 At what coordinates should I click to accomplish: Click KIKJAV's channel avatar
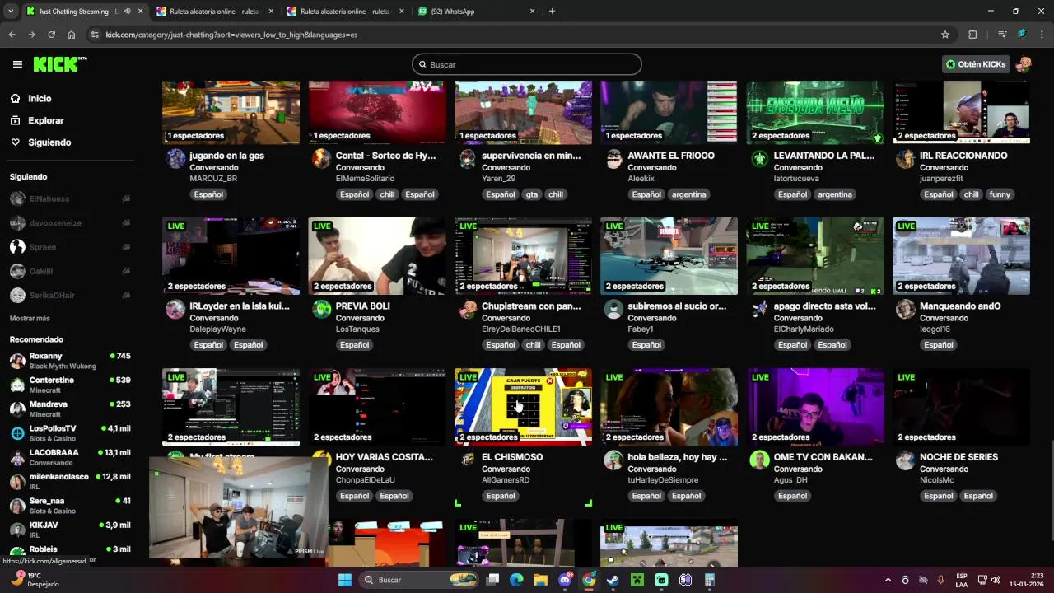click(17, 530)
